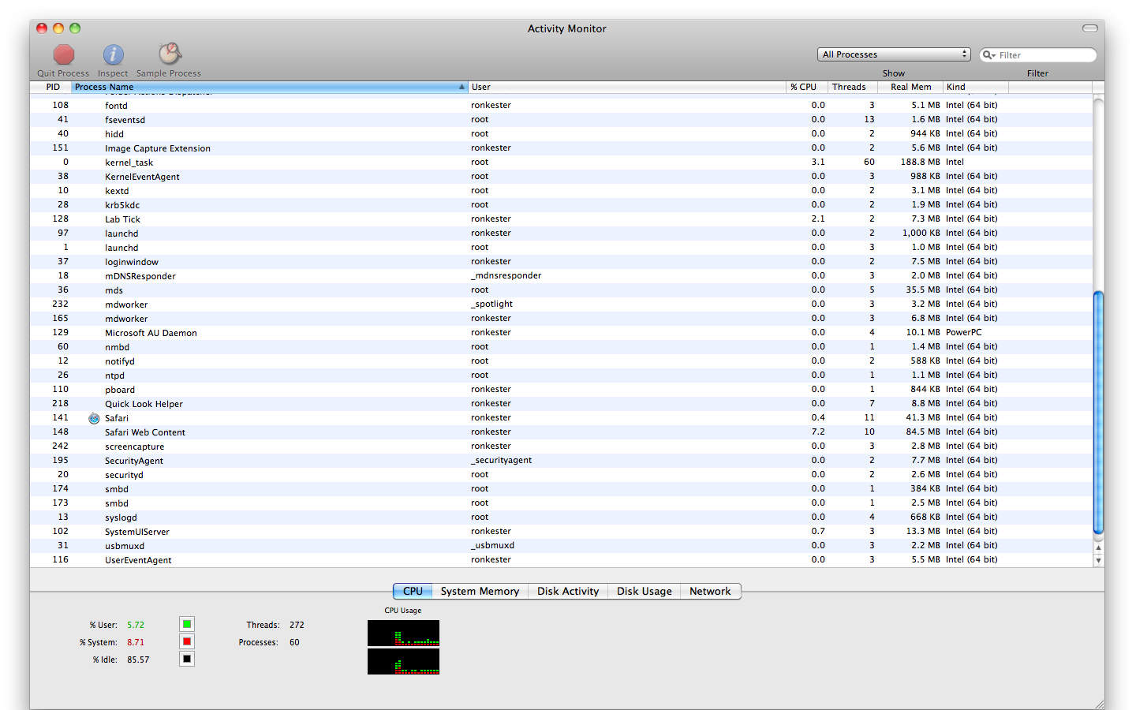Select the kextd process row
This screenshot has width=1136, height=710.
(561, 190)
